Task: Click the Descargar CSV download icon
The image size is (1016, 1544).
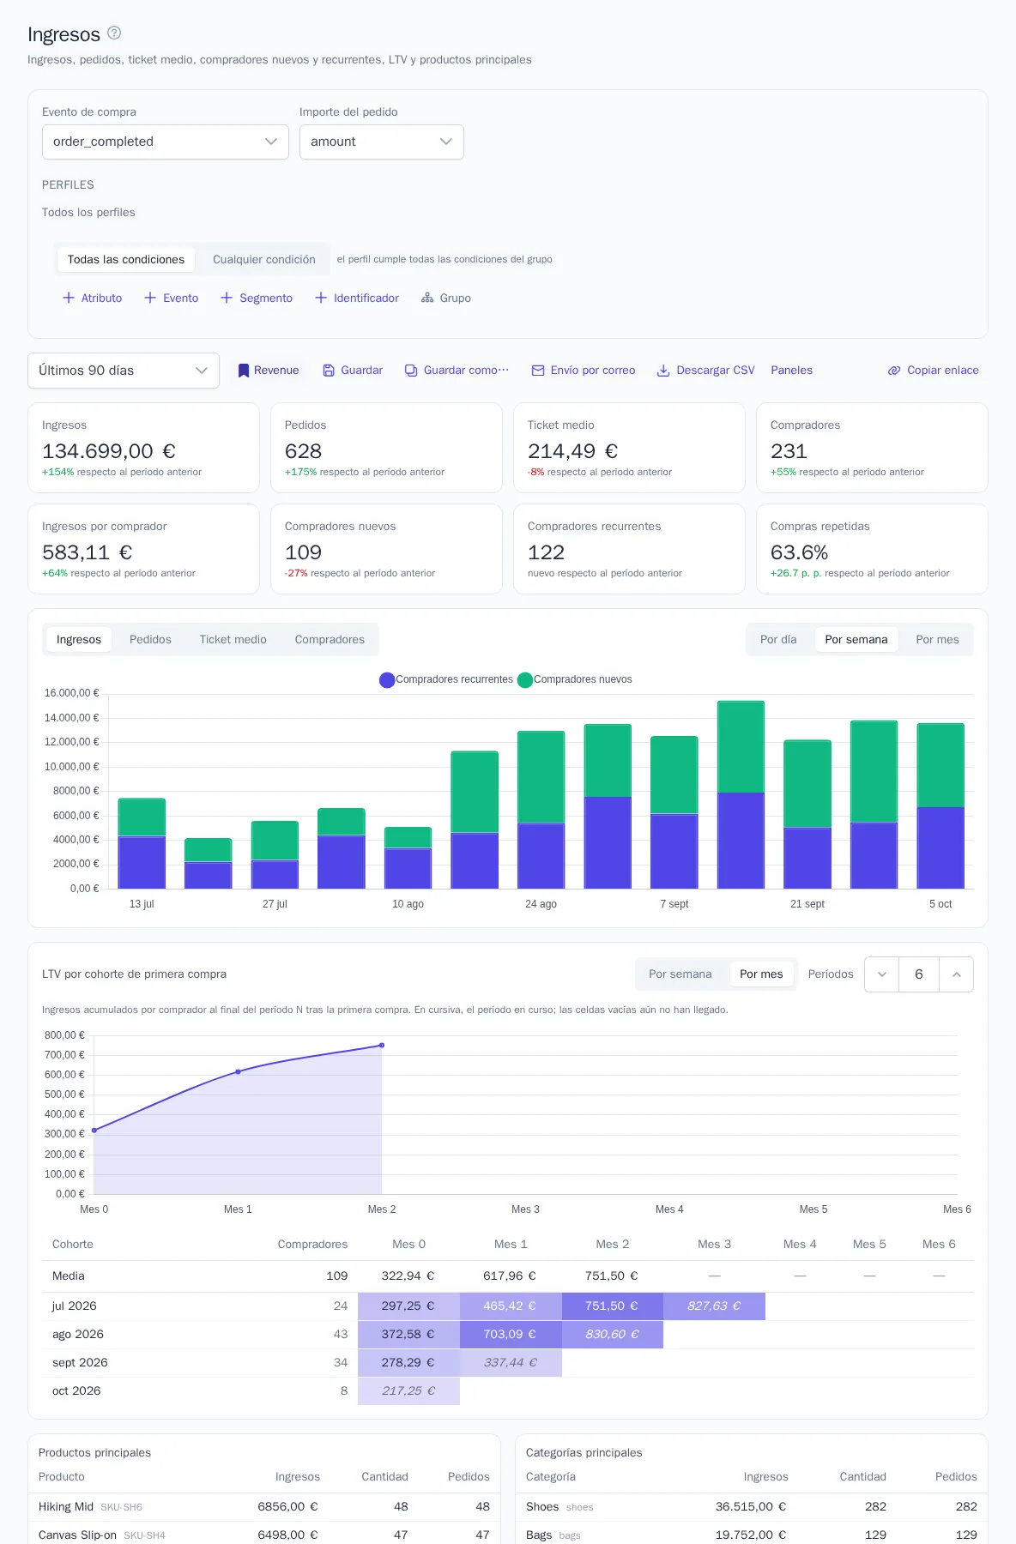Action: 663,371
